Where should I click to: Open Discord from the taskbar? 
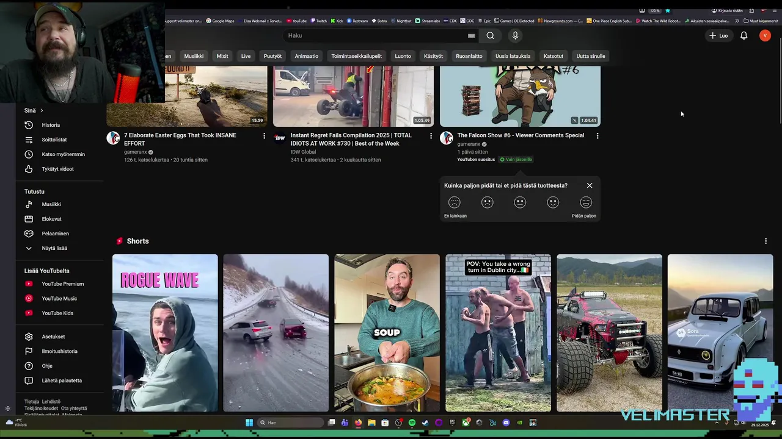tap(506, 423)
